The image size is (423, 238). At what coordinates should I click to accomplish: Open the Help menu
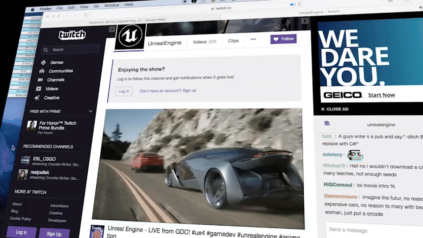(129, 4)
